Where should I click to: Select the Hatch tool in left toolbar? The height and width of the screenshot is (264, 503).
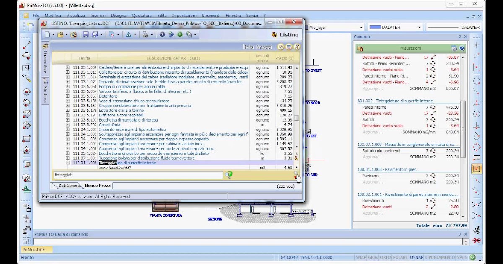26,178
